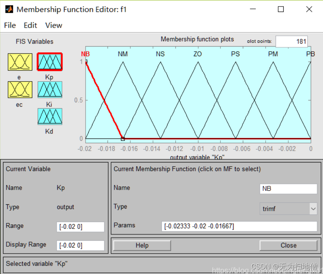Click NB curve's bottom handle marker
This screenshot has width=323, height=274.
click(123, 139)
